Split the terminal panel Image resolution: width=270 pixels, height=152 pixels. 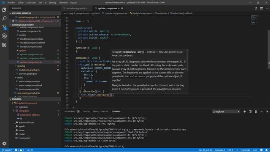(x=250, y=111)
